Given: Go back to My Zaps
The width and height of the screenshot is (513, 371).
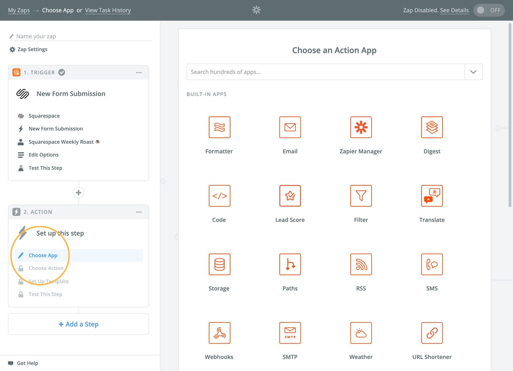Looking at the screenshot, I should 18,10.
